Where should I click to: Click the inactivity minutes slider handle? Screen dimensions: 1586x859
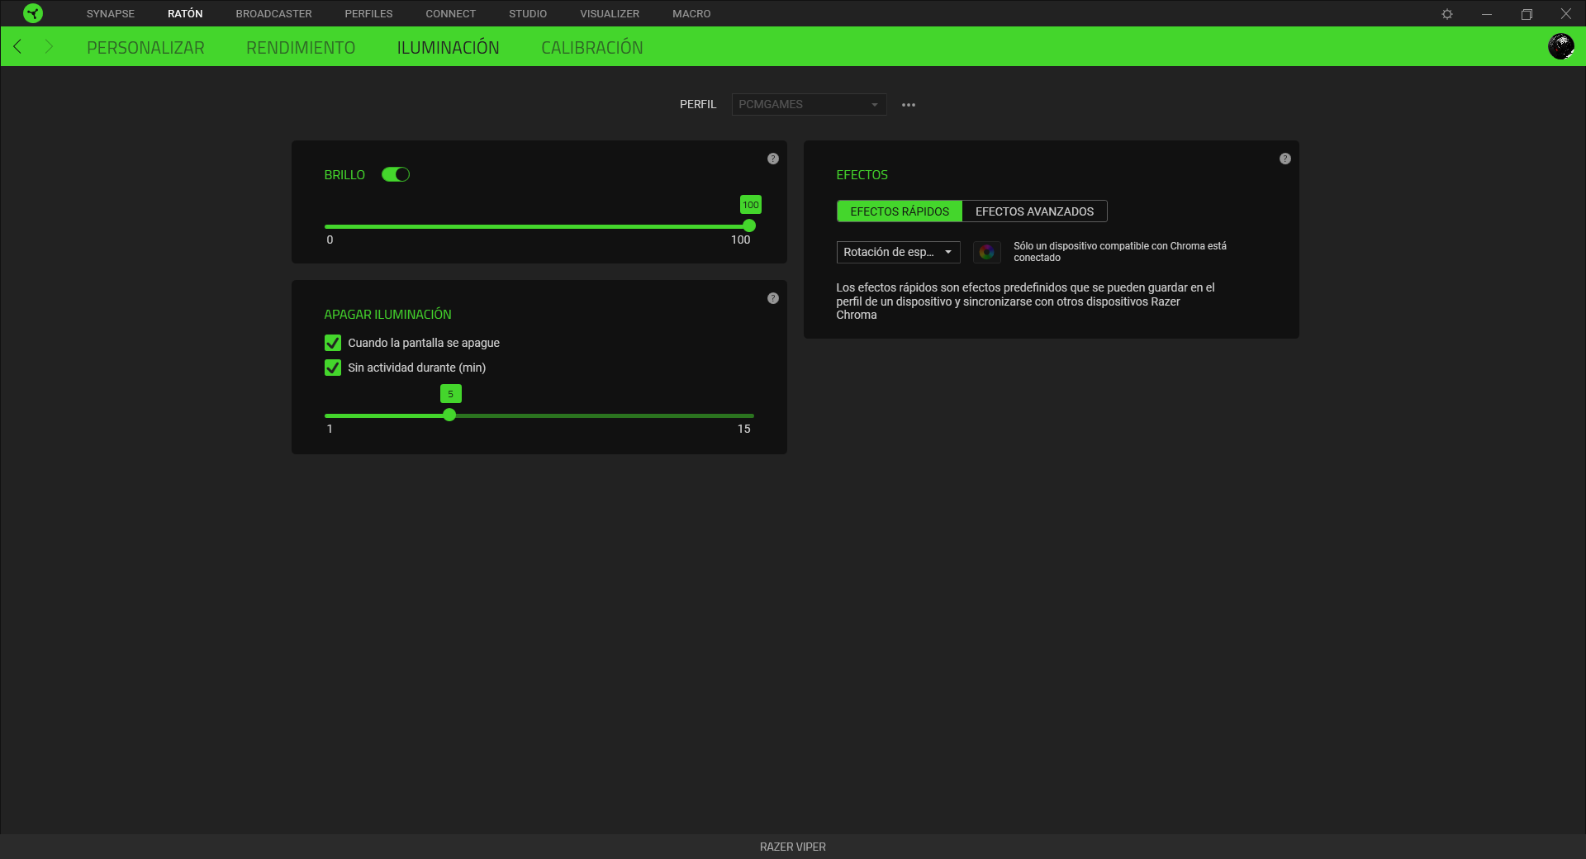point(449,415)
